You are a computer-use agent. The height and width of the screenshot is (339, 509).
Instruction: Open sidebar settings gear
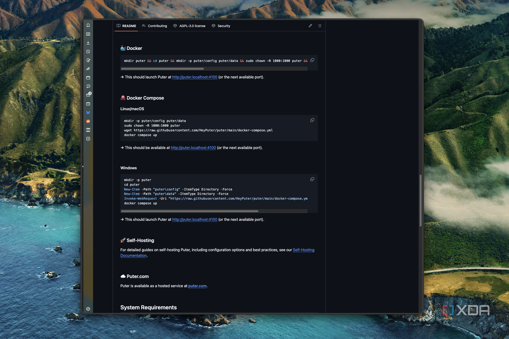88,309
